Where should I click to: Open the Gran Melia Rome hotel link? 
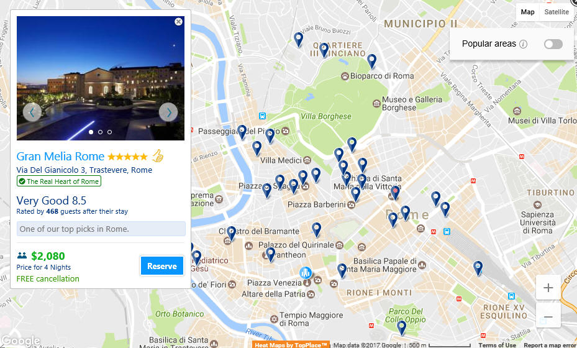point(60,157)
